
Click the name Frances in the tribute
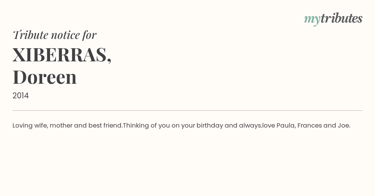(x=309, y=126)
